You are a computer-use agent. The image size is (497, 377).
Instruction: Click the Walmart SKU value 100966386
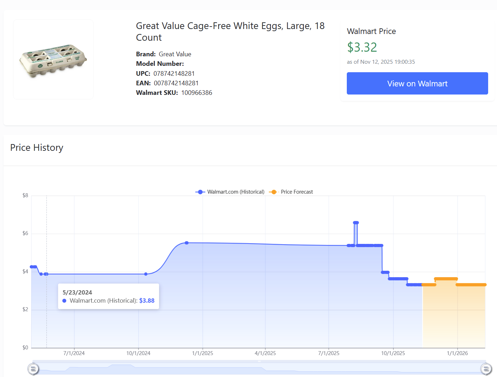coord(197,93)
